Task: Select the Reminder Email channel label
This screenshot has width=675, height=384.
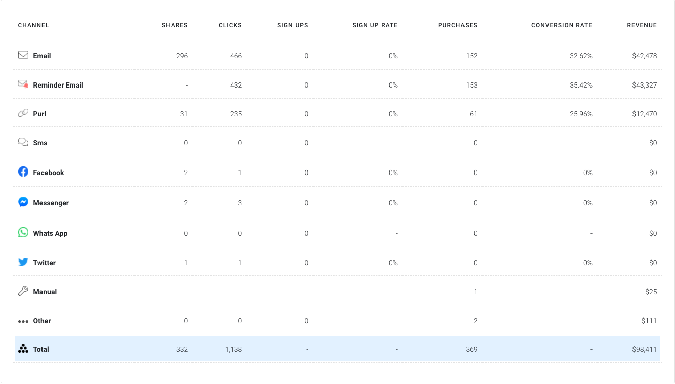Action: (58, 85)
